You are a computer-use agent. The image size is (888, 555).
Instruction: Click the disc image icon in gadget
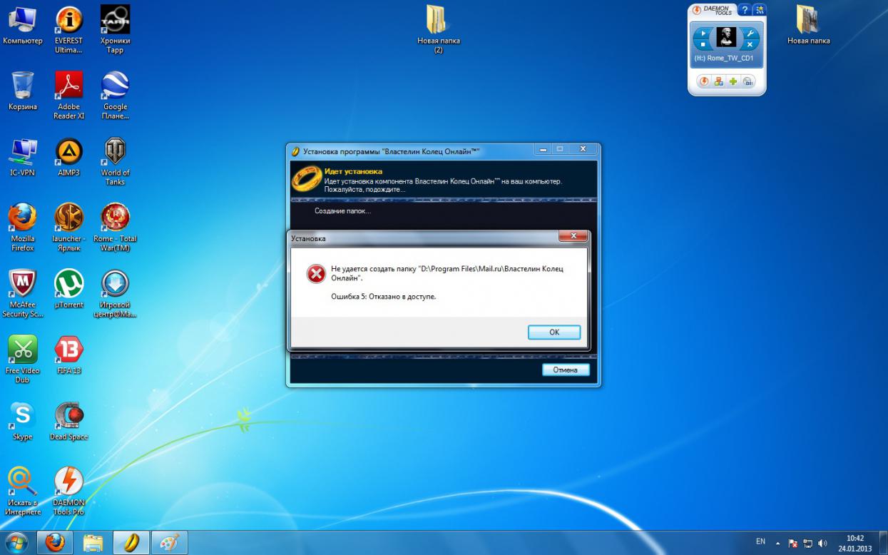point(748,81)
